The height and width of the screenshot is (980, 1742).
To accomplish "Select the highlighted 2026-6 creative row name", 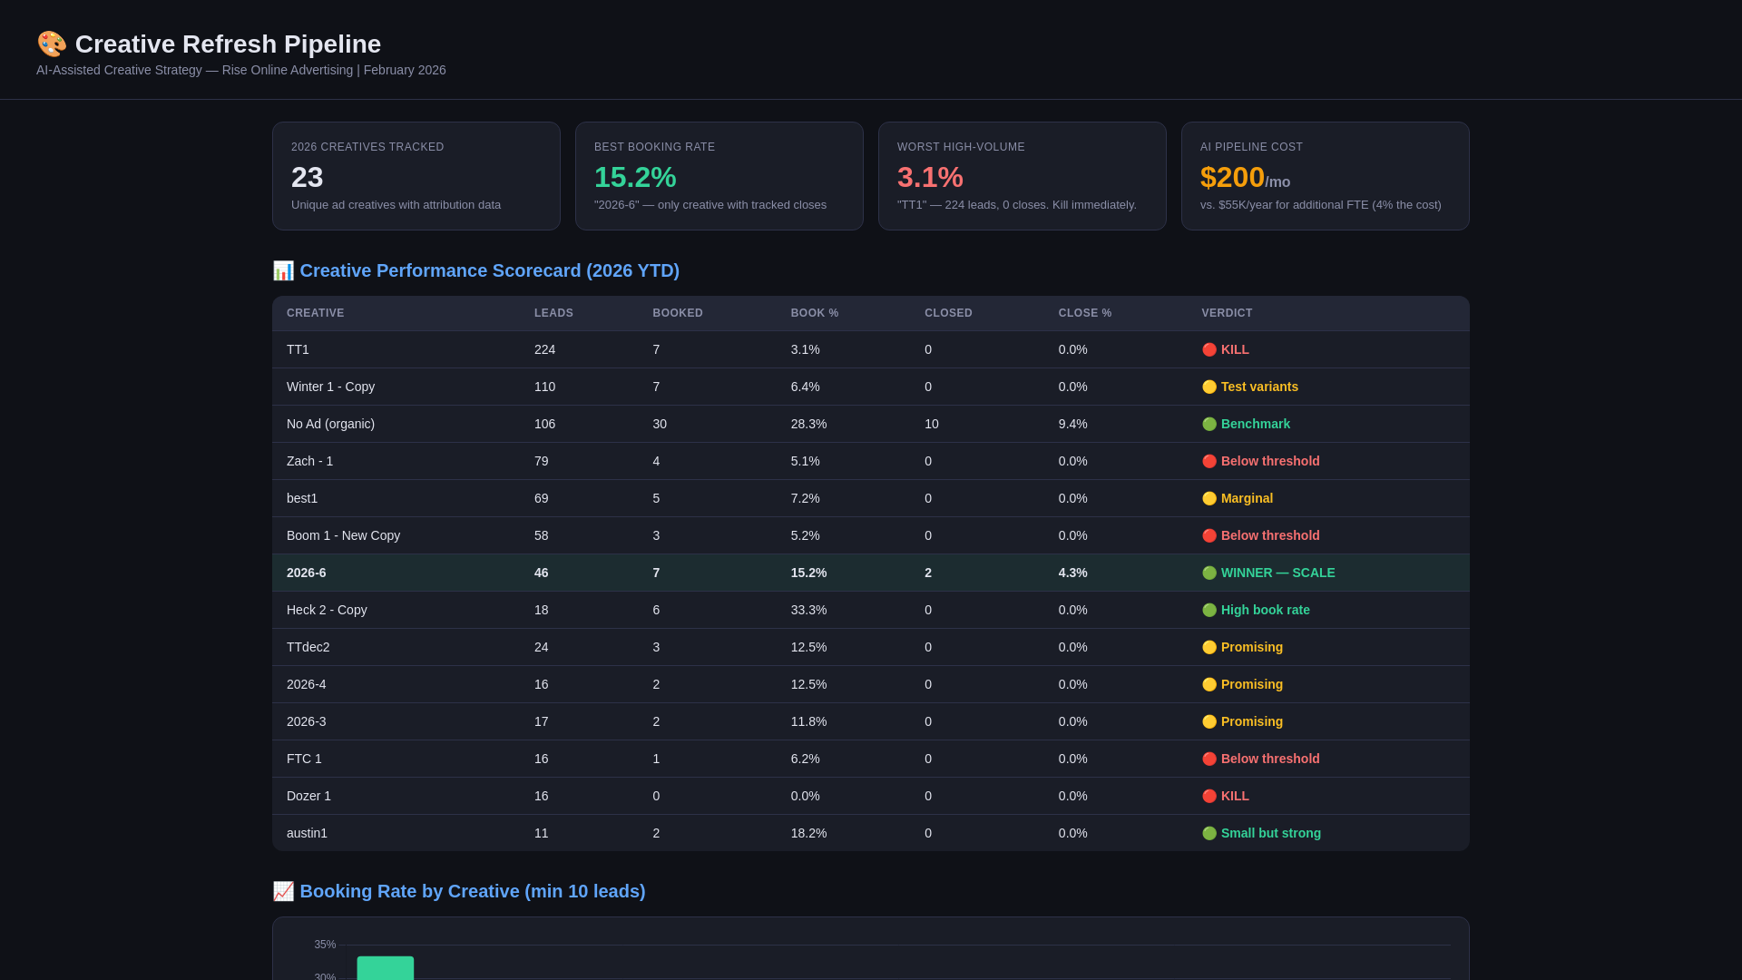I will [306, 573].
